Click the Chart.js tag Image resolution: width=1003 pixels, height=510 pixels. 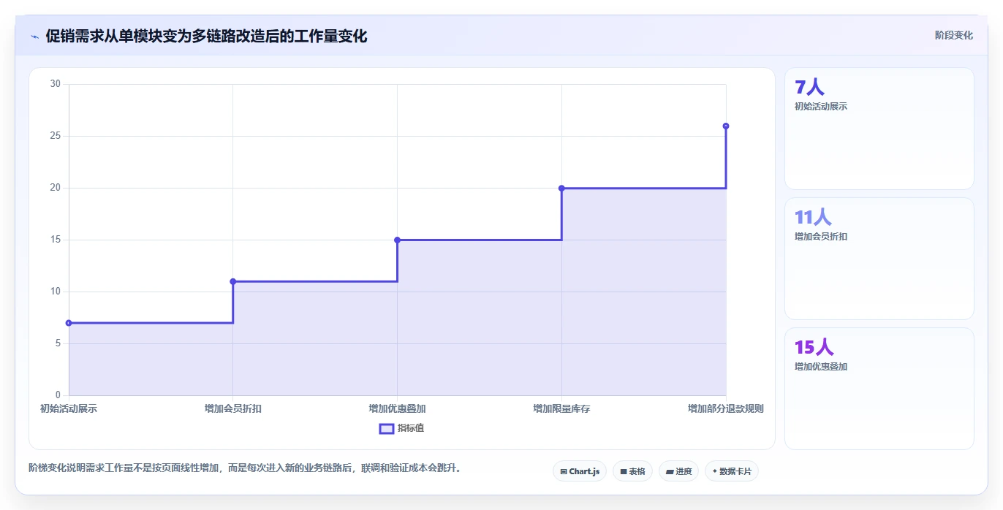point(580,471)
